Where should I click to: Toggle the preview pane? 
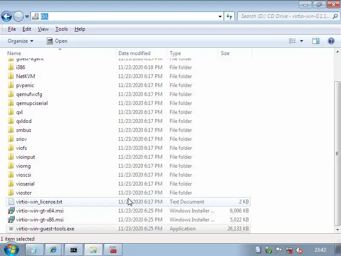tap(316, 41)
